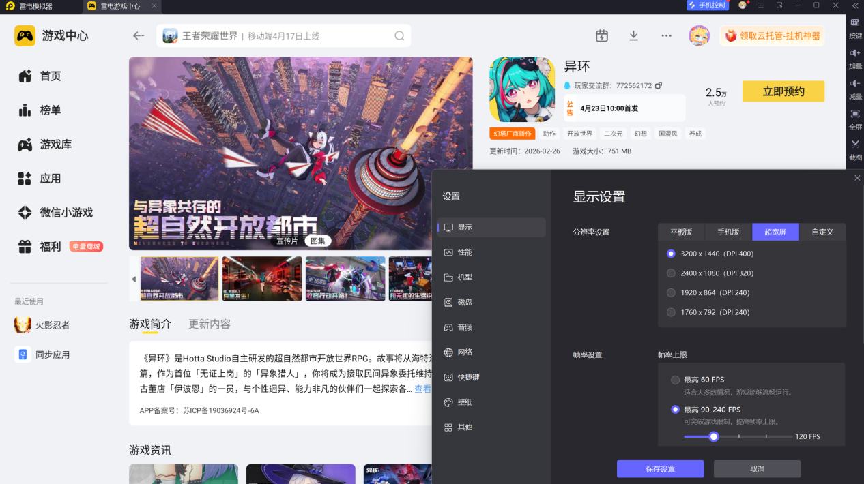Click 立即预约 reserve button

coord(783,91)
